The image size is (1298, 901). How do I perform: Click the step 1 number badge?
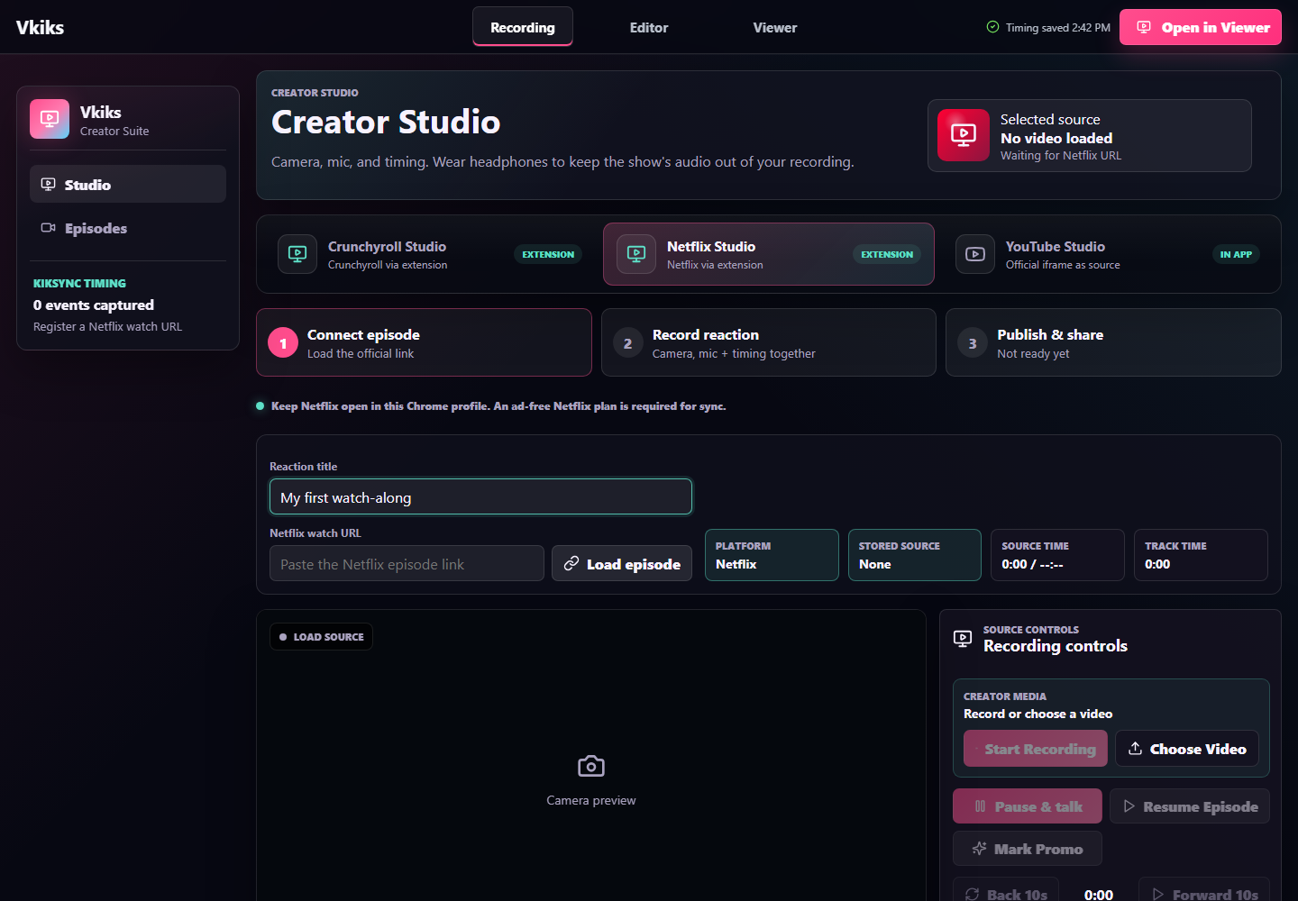pos(283,342)
